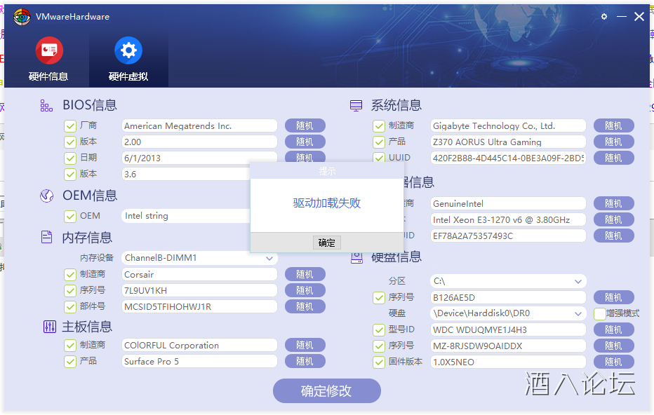This screenshot has width=654, height=415.
Task: Click the system UUID input field
Action: [508, 158]
